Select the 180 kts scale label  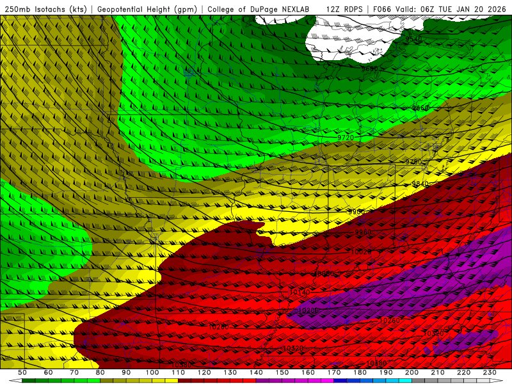coord(360,372)
